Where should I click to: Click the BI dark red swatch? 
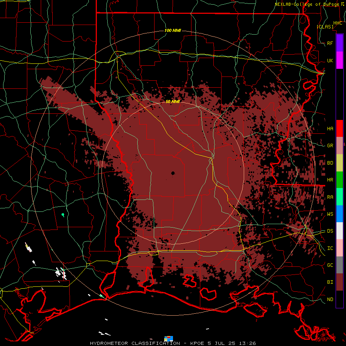coord(339,282)
